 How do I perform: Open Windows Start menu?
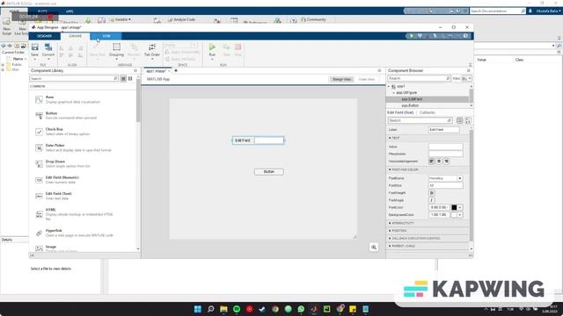197,309
